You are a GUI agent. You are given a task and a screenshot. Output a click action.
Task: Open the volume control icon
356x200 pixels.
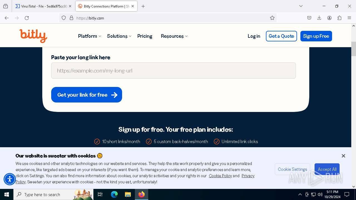tap(320, 194)
